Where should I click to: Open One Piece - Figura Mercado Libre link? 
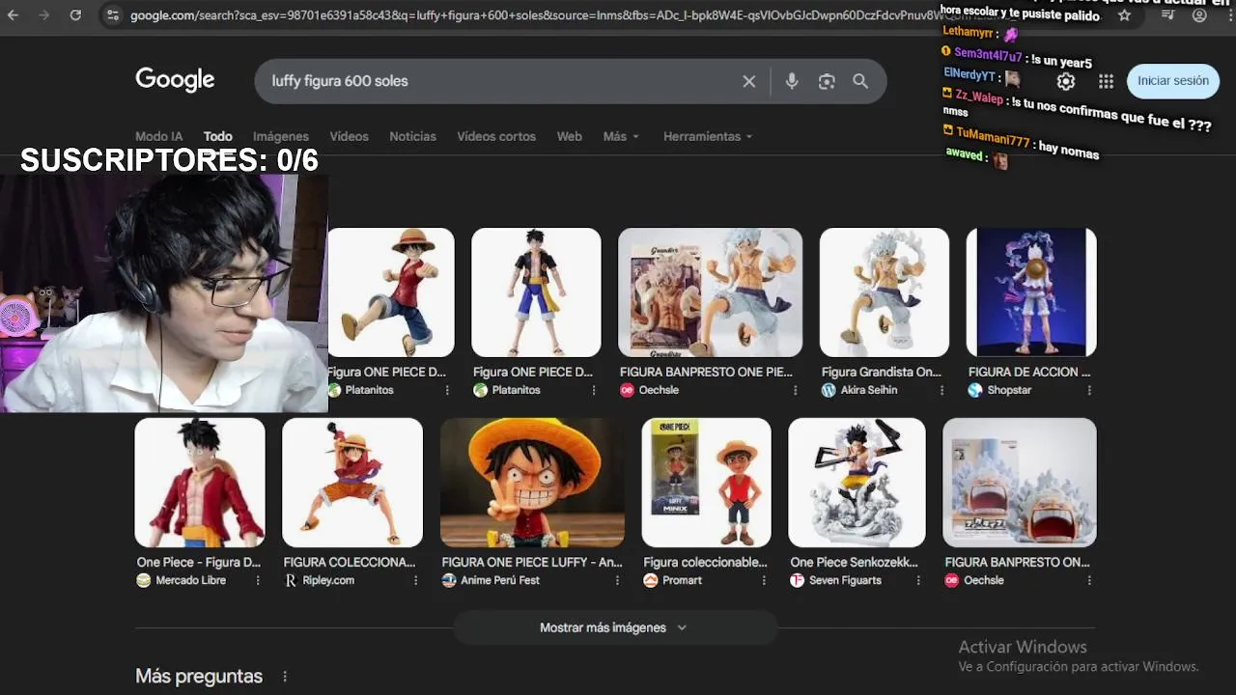pyautogui.click(x=198, y=562)
